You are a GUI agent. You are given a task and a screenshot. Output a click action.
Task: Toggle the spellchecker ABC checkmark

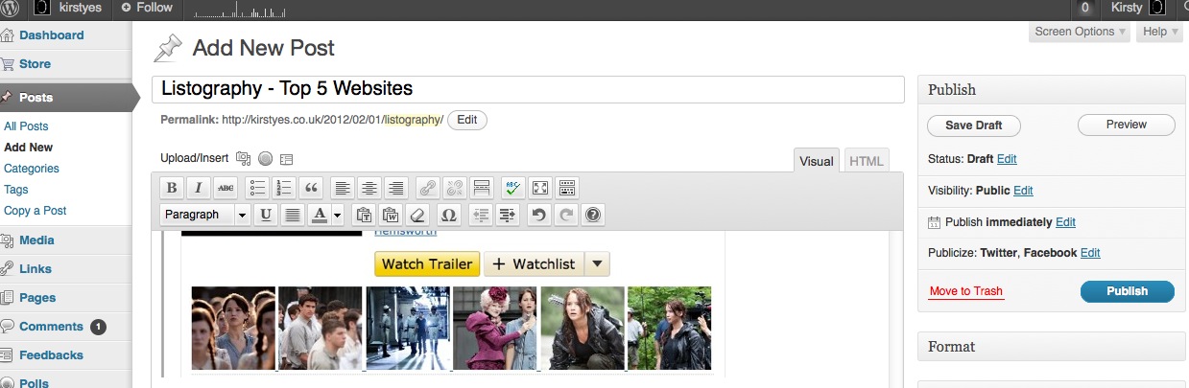tap(513, 188)
